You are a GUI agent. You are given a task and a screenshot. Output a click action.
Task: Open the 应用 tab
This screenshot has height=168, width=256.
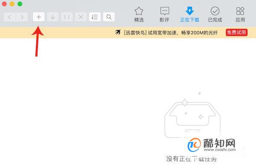coord(240,15)
